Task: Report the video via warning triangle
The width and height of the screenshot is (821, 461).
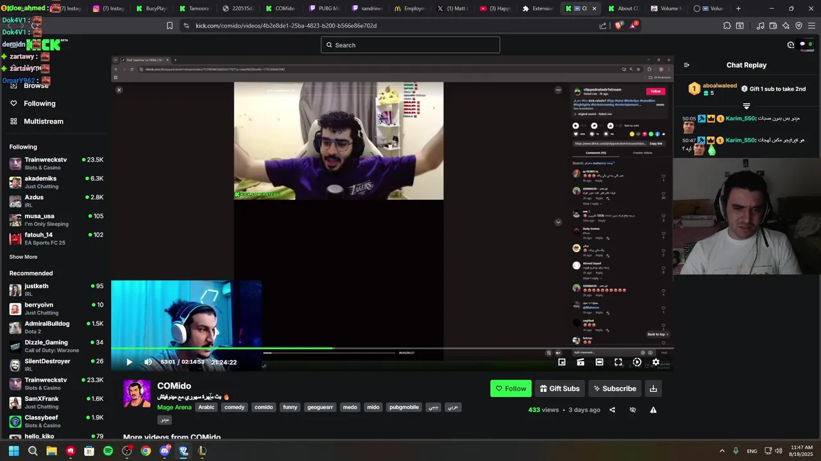Action: point(653,410)
